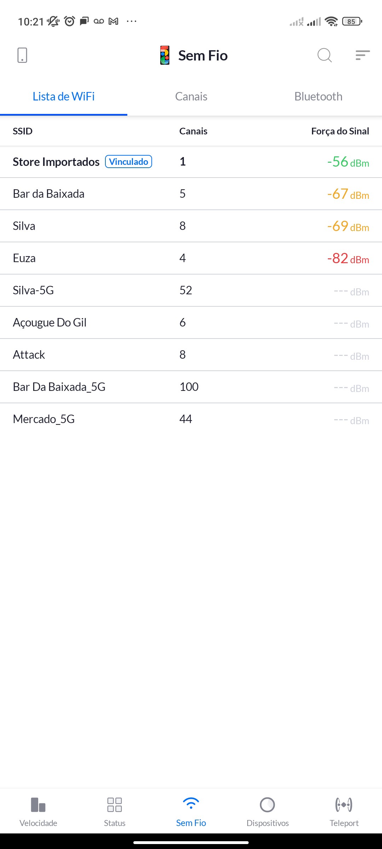Switch to the Bluetooth tab
This screenshot has width=382, height=849.
[318, 97]
